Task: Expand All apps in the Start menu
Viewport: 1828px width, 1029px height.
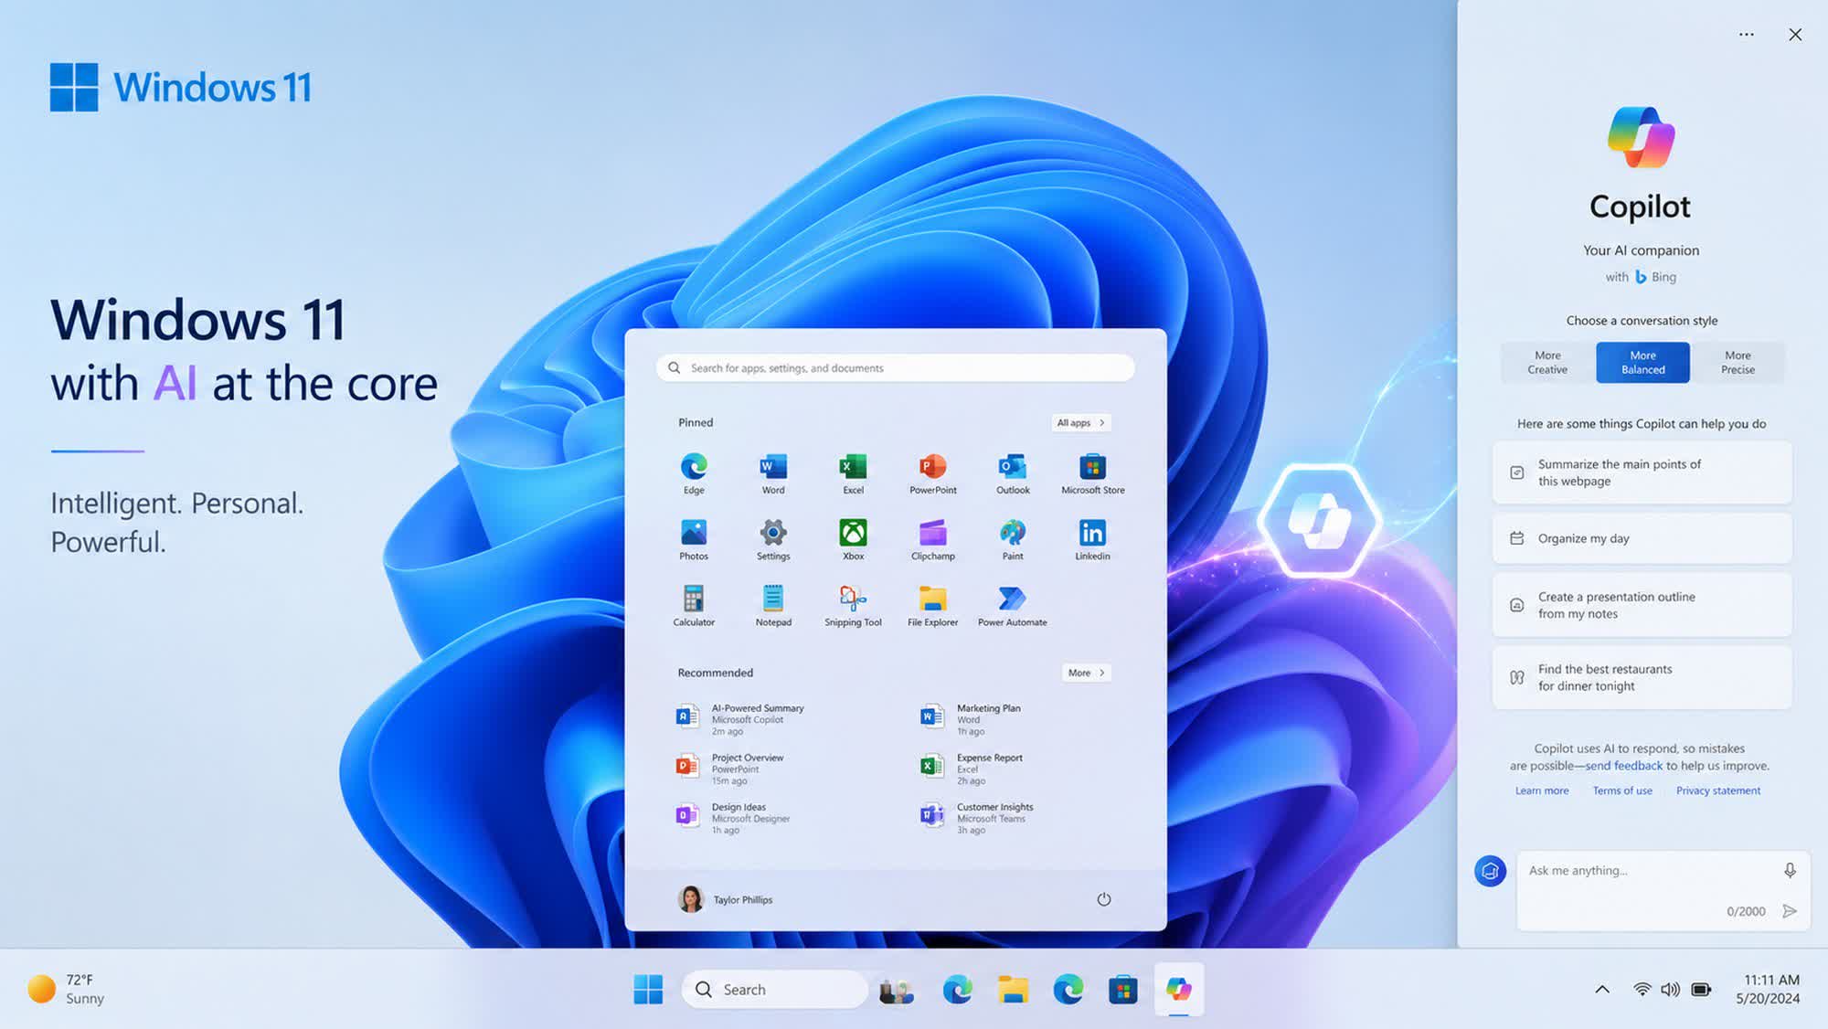Action: pos(1080,423)
